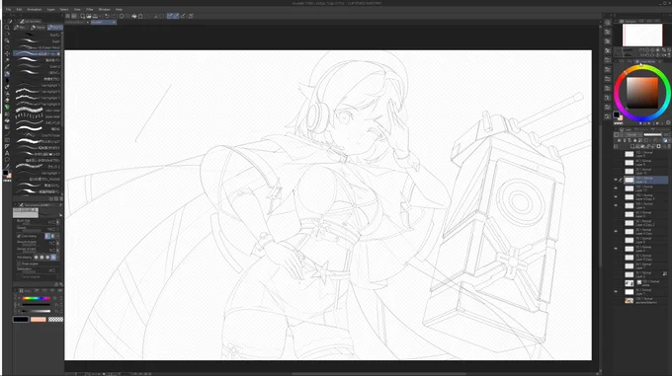Open Density of paint dynamics button
The height and width of the screenshot is (376, 672).
click(x=58, y=251)
